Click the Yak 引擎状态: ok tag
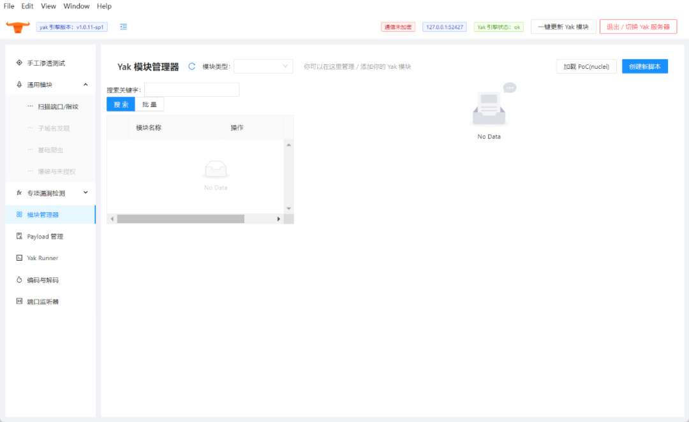The width and height of the screenshot is (689, 422). [499, 27]
